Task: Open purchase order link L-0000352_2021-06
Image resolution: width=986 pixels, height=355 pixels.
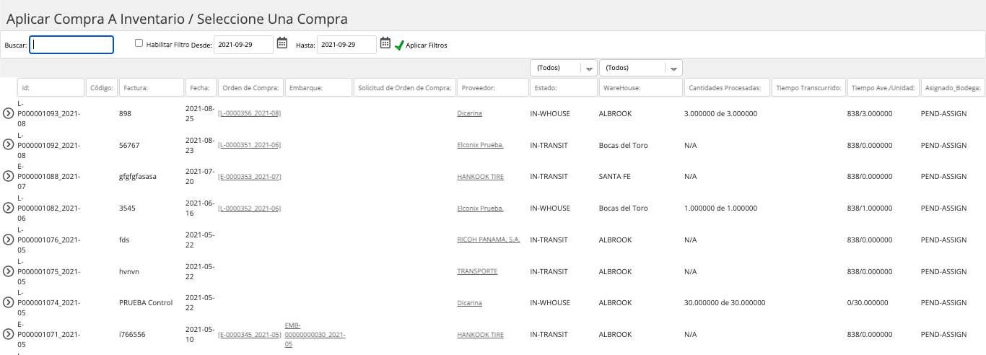Action: (249, 208)
